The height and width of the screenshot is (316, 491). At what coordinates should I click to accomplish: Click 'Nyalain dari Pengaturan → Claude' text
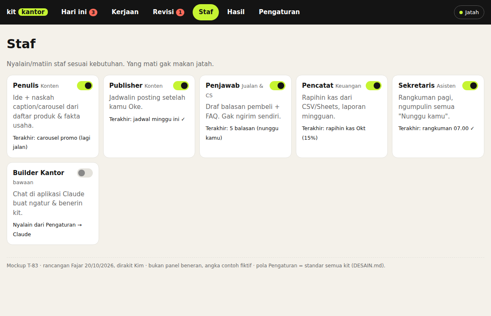tap(47, 230)
